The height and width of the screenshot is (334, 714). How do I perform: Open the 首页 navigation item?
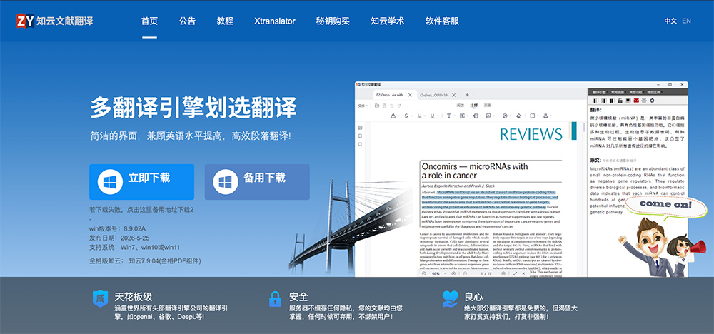(149, 21)
